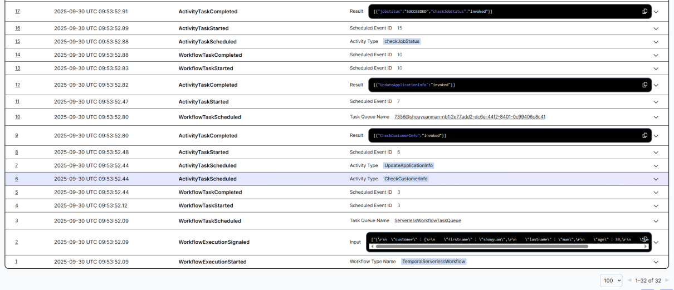This screenshot has height=290, width=674.
Task: Copy the SUCCEEDED jobstatus result in event 17
Action: coord(644,12)
